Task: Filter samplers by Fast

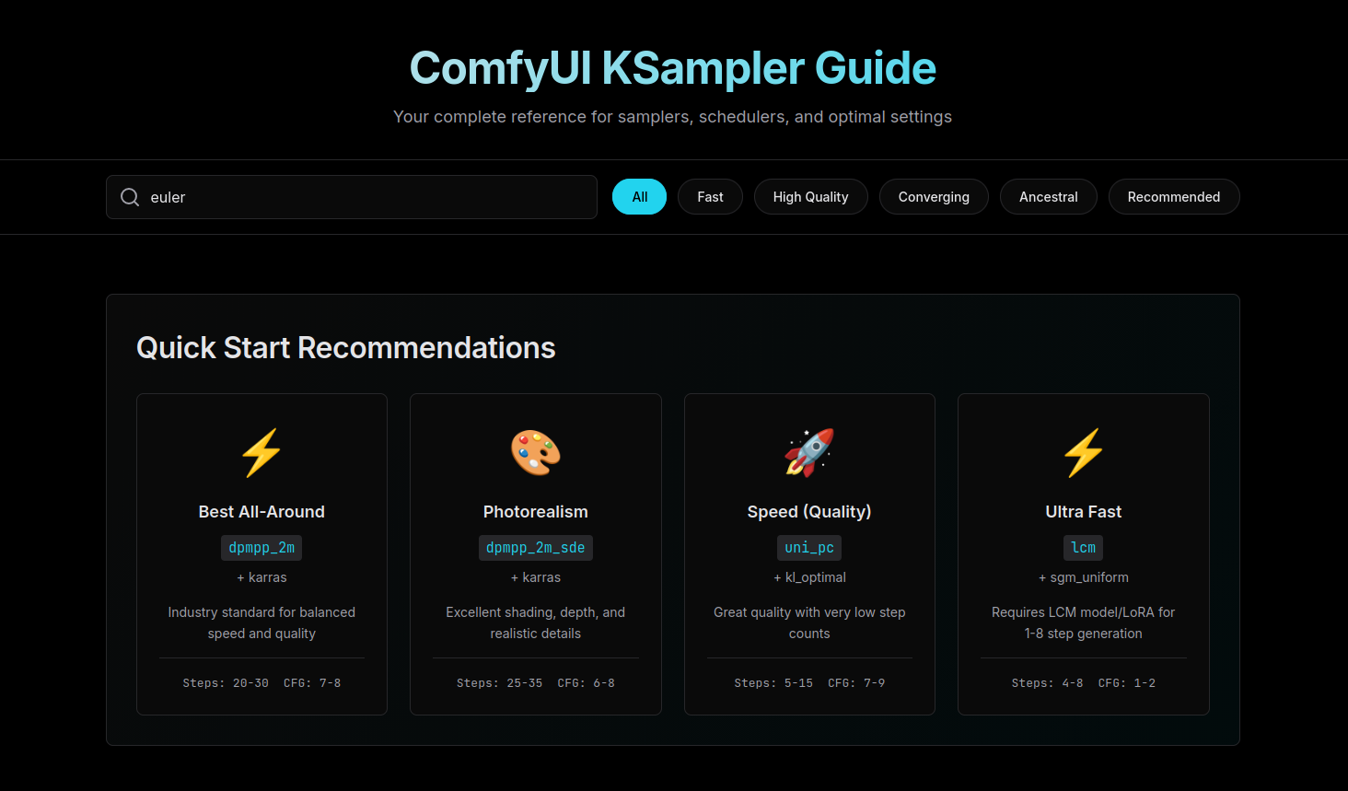Action: [x=710, y=197]
